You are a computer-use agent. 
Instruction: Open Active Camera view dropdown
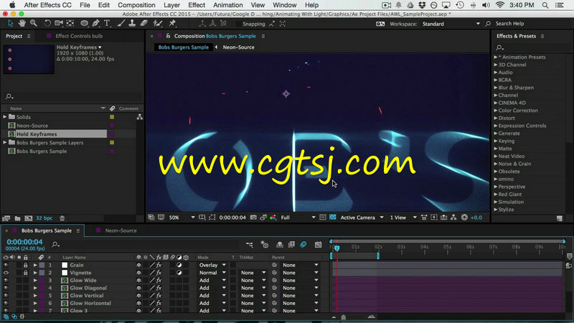coord(362,217)
